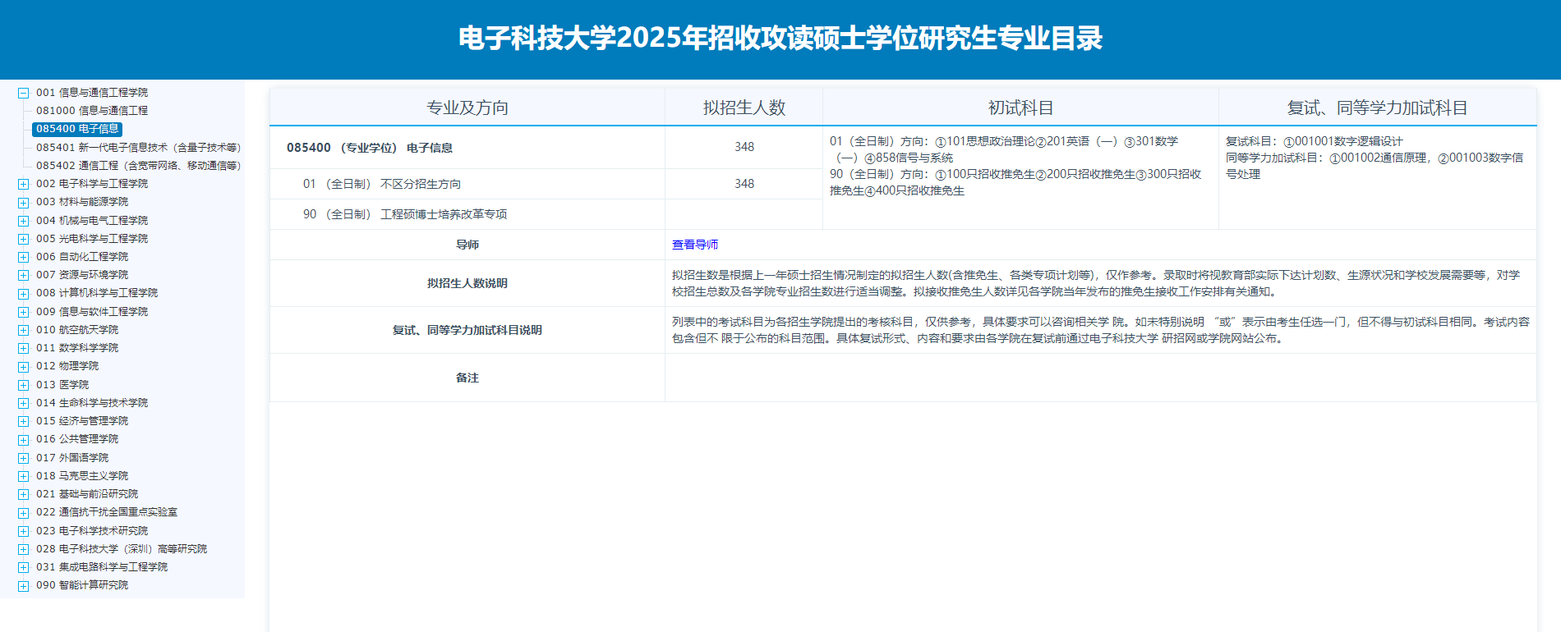Click the 拟招生人数说明 row label
The image size is (1561, 632).
pos(467,283)
